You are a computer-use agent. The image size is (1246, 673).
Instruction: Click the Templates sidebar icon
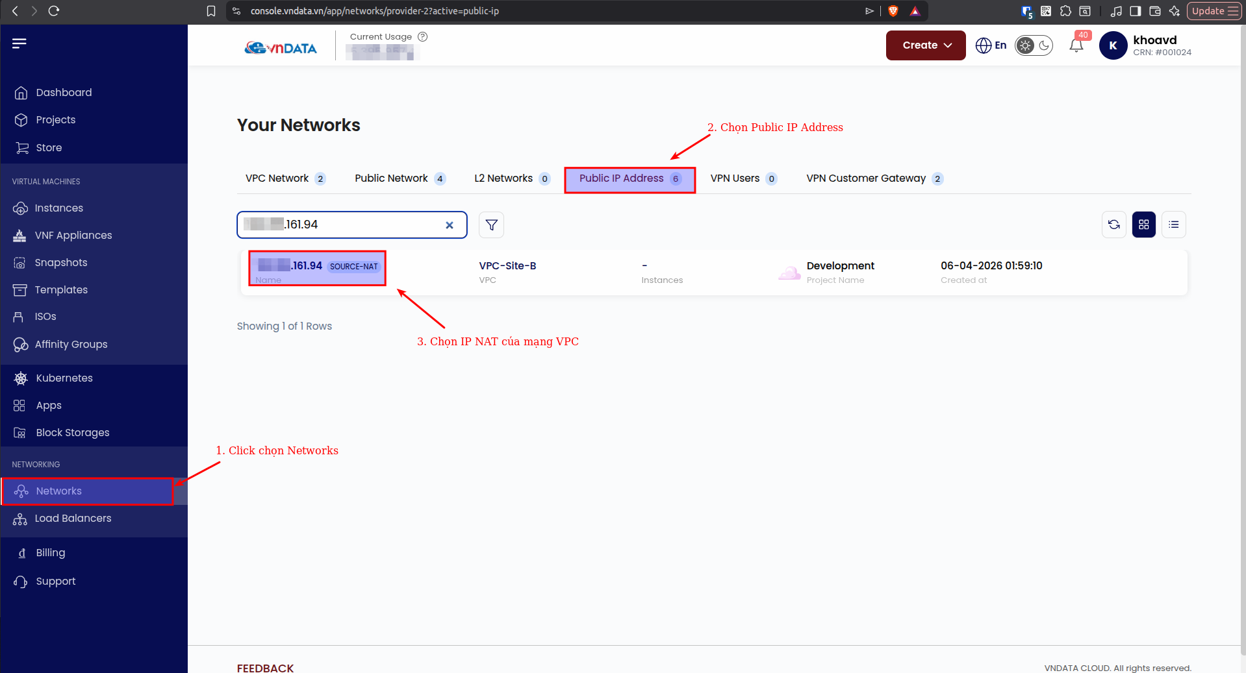click(20, 290)
